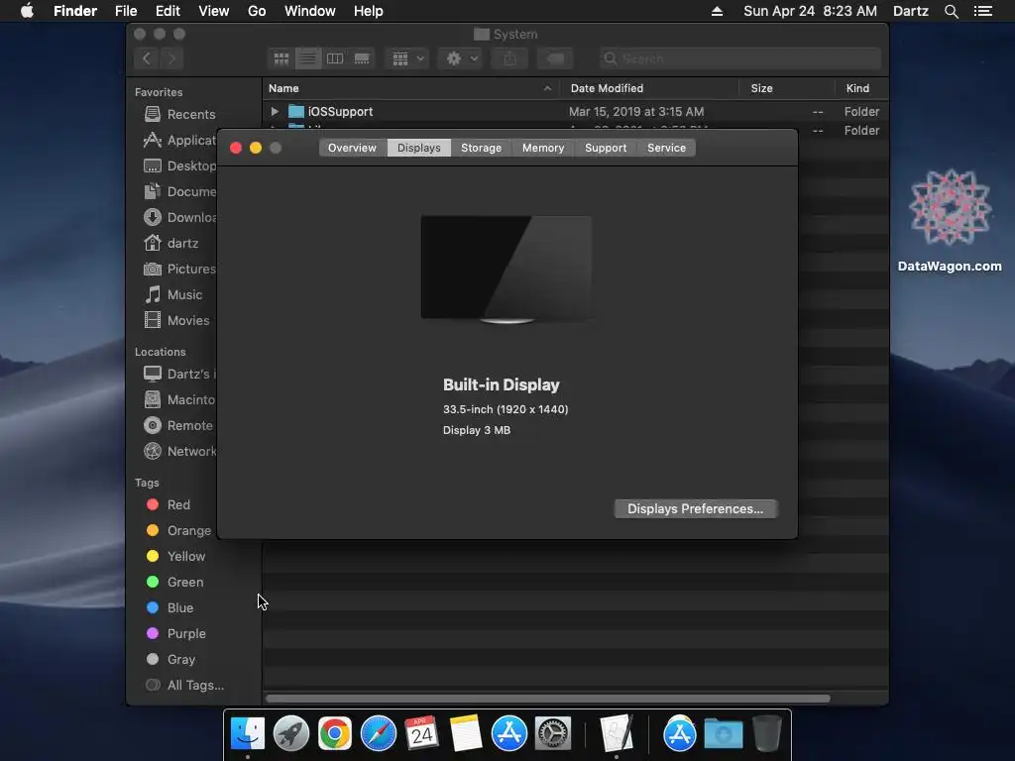This screenshot has width=1015, height=761.
Task: Open Finder action gear dropdown
Action: tap(462, 58)
